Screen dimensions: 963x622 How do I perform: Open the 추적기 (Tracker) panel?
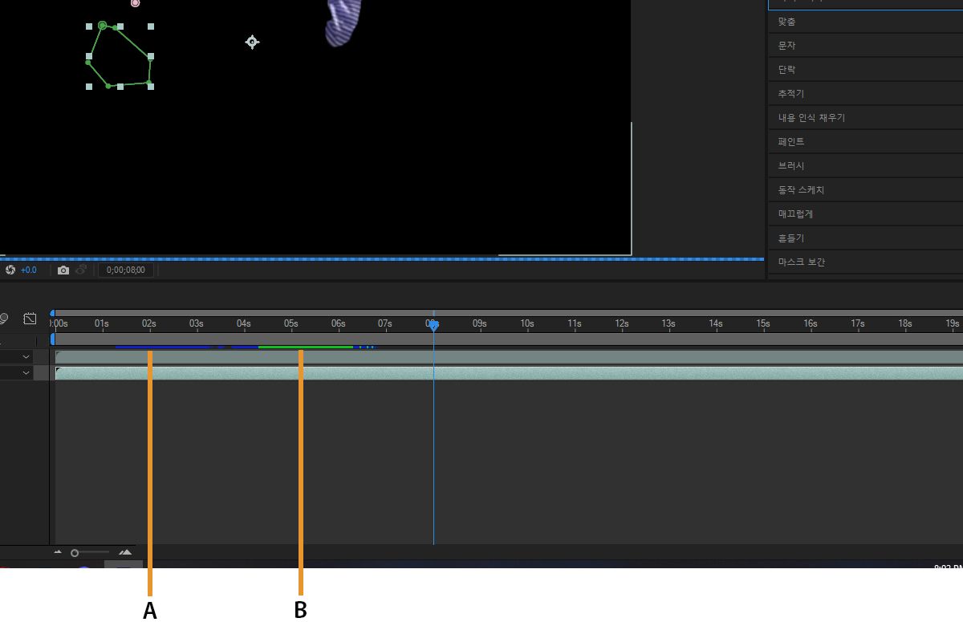865,94
